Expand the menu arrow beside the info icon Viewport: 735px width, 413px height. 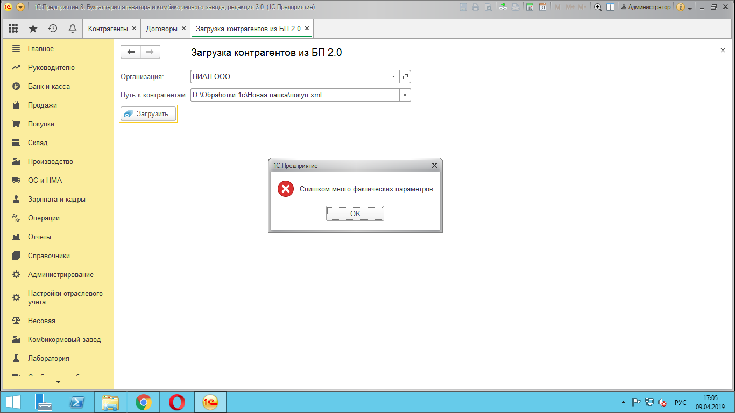(x=690, y=8)
